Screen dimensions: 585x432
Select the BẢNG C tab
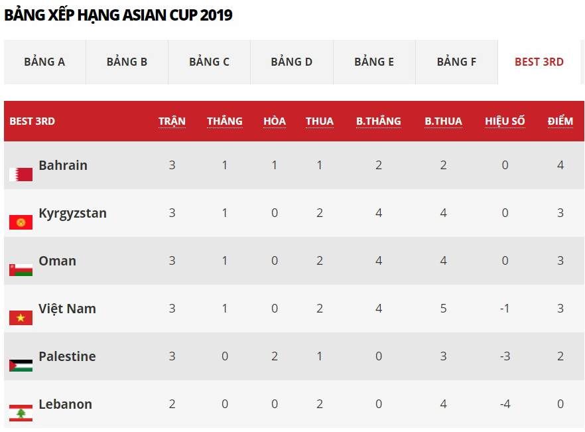(210, 62)
